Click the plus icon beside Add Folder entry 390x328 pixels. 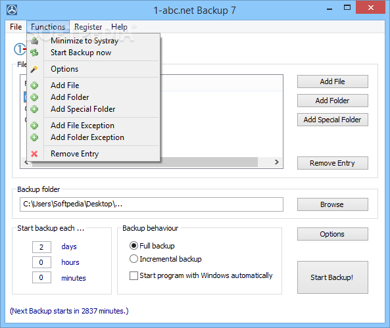pos(34,97)
